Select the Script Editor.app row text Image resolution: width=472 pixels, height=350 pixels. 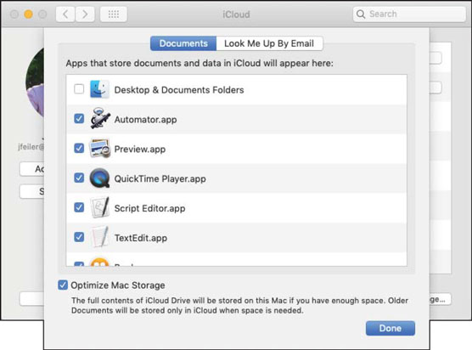(x=150, y=208)
